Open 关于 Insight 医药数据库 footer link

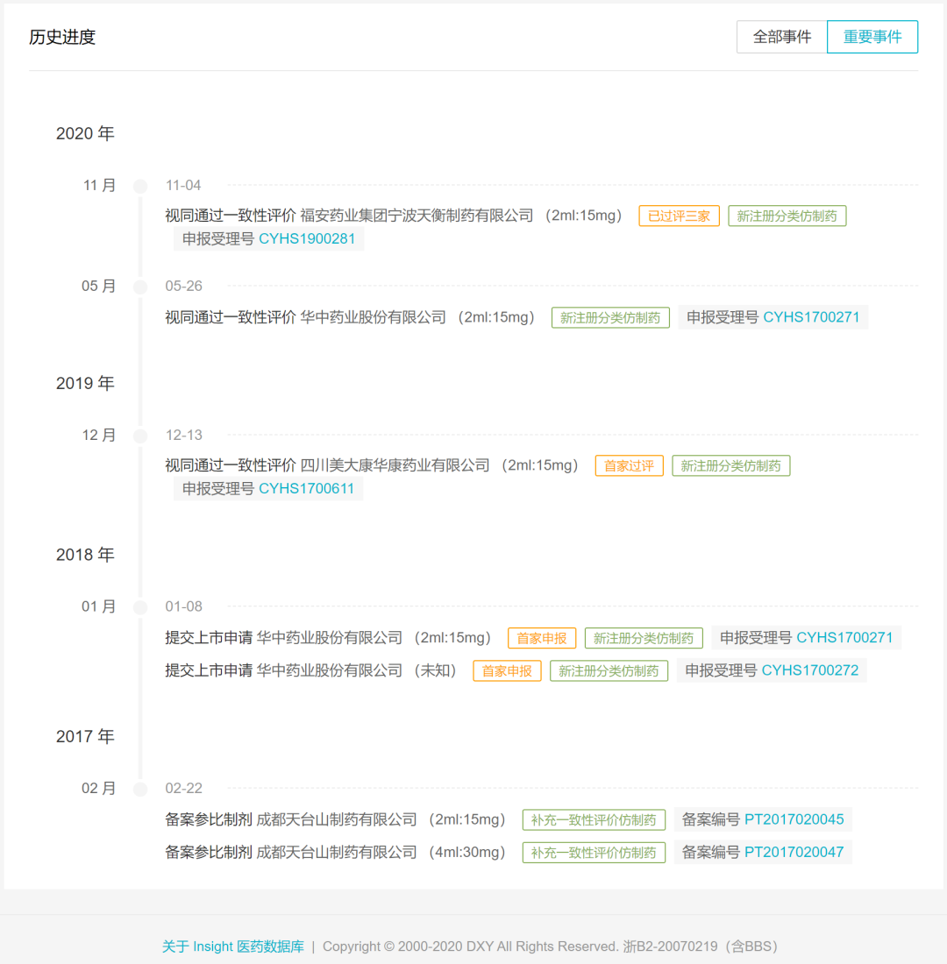click(233, 946)
